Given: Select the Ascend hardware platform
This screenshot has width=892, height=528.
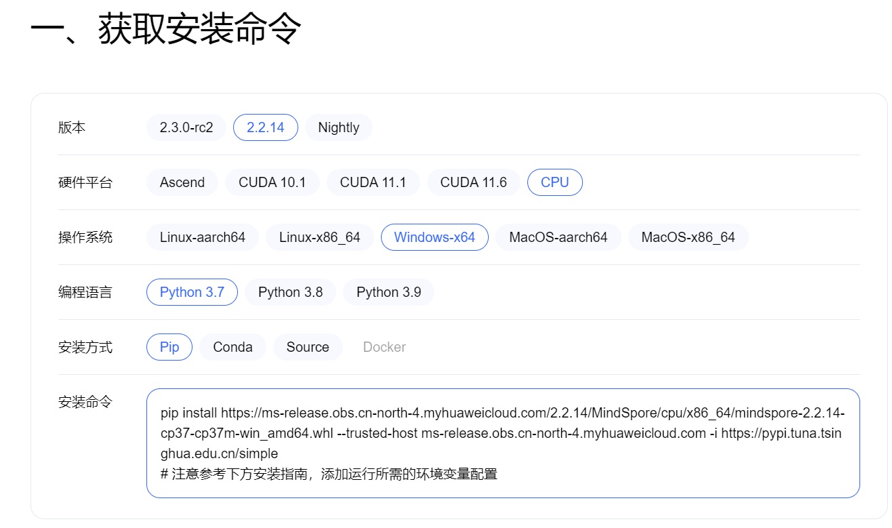Looking at the screenshot, I should coord(182,182).
